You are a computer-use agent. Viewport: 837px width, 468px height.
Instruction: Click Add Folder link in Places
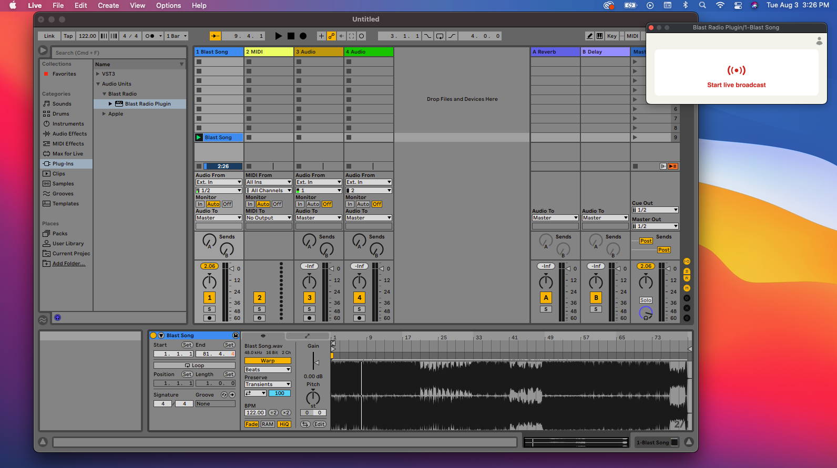(69, 263)
